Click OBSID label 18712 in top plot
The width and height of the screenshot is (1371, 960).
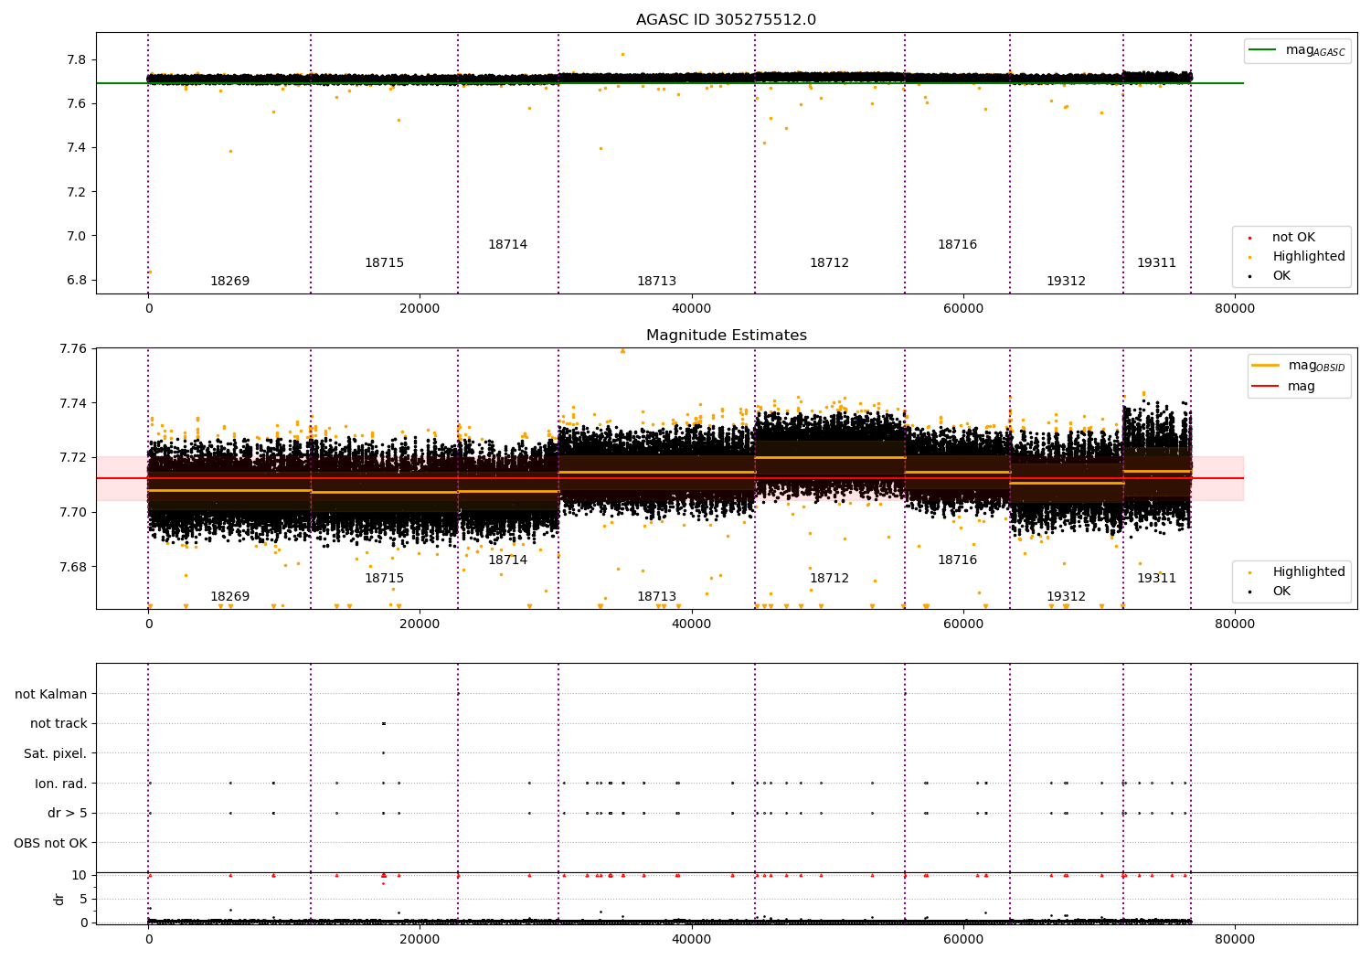(x=829, y=263)
